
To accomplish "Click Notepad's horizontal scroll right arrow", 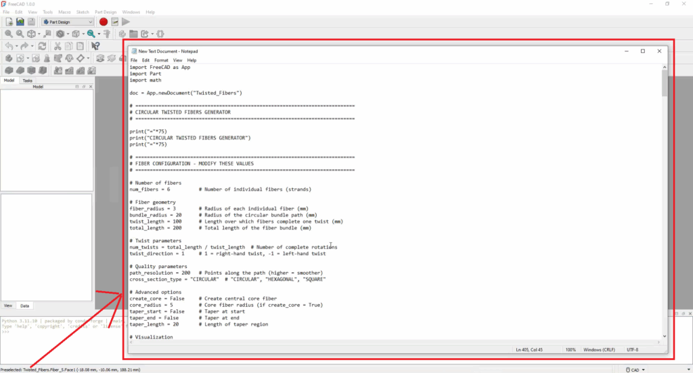I will [658, 342].
